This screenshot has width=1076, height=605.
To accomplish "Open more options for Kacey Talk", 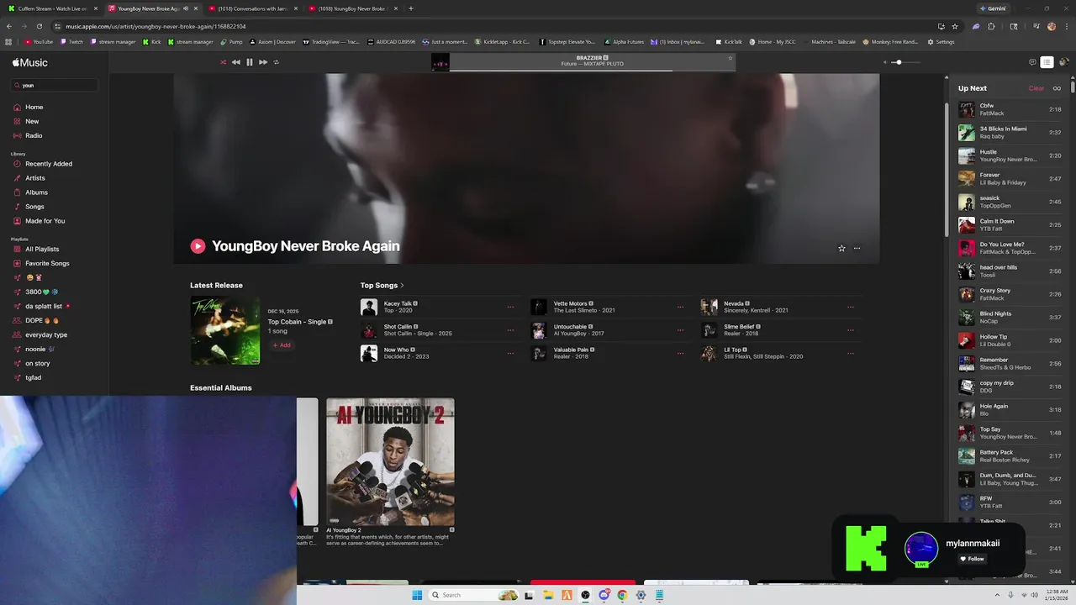I will (510, 307).
